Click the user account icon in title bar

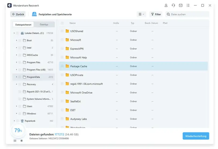pyautogui.click(x=166, y=5)
